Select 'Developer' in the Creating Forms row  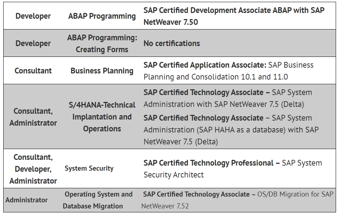[x=33, y=43]
